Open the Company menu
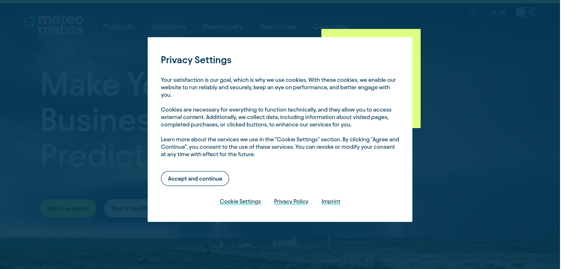Screen dimensions: 565x269 (330, 26)
